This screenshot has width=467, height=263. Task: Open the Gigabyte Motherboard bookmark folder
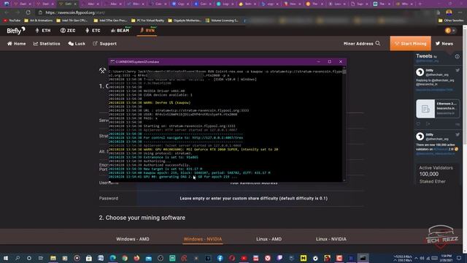tap(185, 20)
